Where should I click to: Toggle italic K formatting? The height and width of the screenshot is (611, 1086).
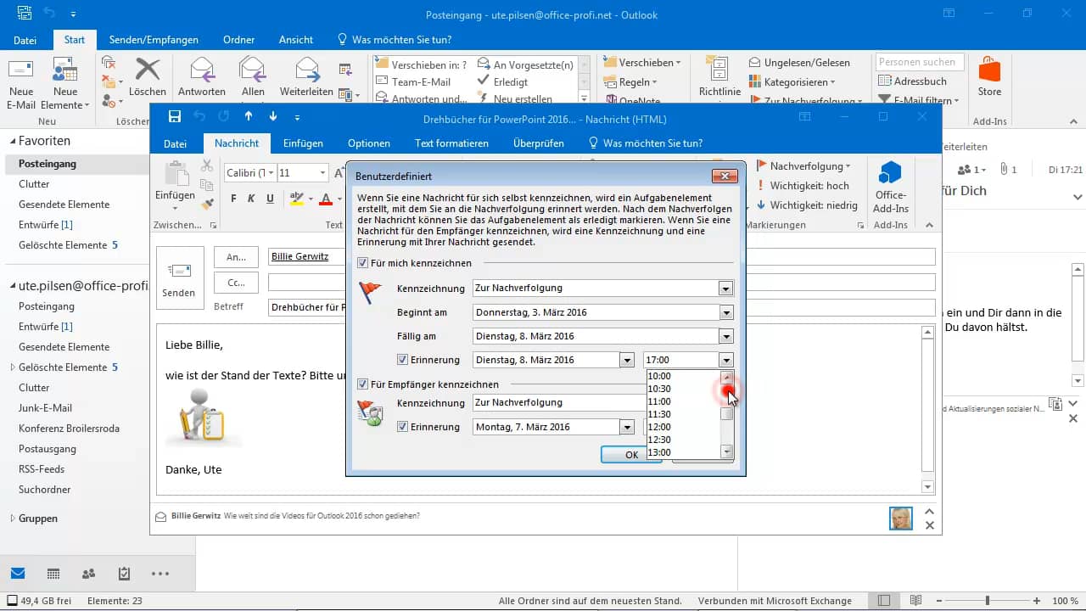point(251,199)
